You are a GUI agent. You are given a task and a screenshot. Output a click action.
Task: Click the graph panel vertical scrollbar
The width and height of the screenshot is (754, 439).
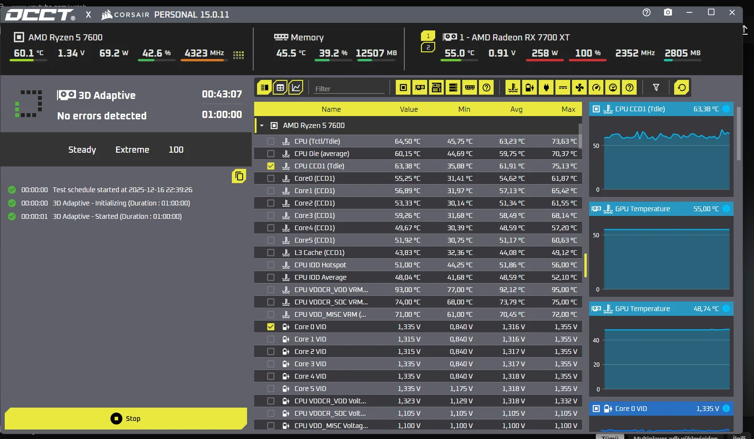point(738,133)
